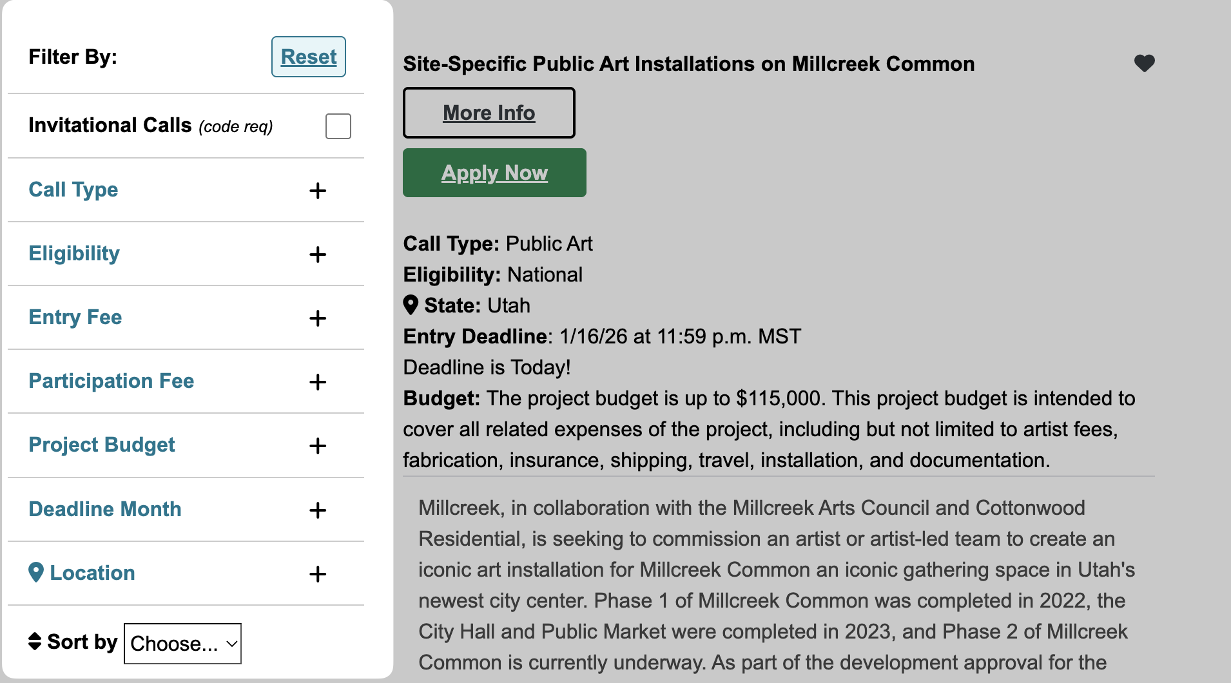
Task: Open the Project Budget filter label
Action: [102, 445]
